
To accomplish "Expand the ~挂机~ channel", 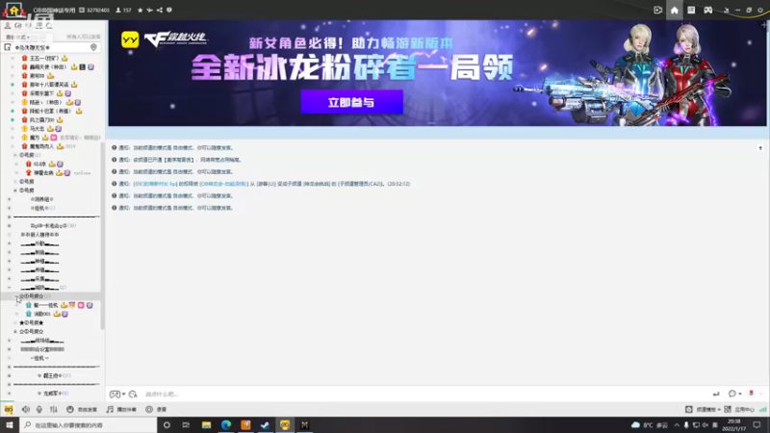I will tap(9, 358).
